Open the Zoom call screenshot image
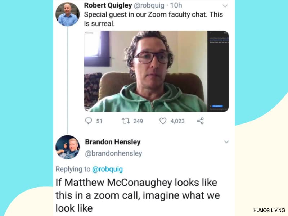The image size is (288, 216). [x=156, y=71]
